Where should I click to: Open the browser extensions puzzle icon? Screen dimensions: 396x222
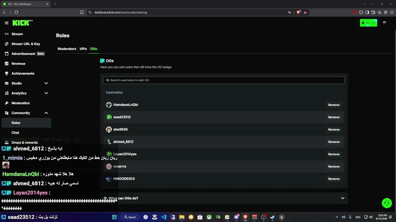tap(361, 12)
